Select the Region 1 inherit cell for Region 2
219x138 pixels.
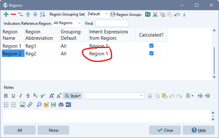tap(99, 54)
